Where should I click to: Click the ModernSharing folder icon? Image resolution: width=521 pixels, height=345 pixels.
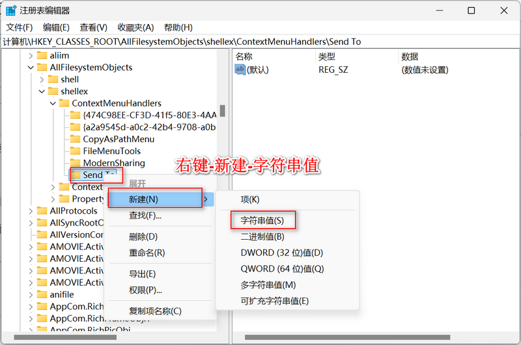[x=75, y=162]
